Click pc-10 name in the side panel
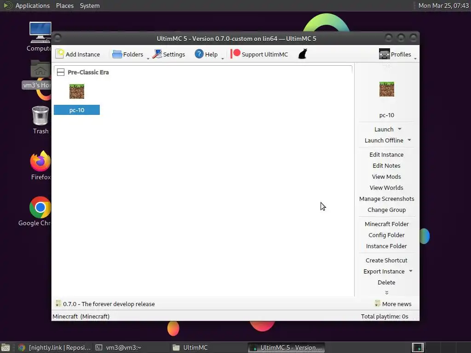The height and width of the screenshot is (353, 471). tap(386, 115)
